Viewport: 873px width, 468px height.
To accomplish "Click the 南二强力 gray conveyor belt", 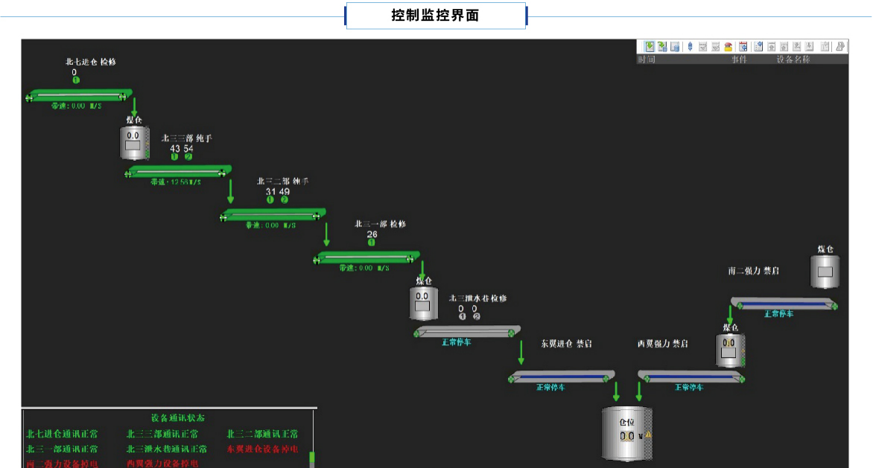I will (784, 304).
